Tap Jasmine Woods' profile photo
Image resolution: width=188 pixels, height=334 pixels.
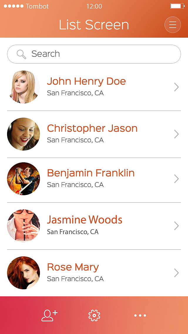pyautogui.click(x=23, y=226)
